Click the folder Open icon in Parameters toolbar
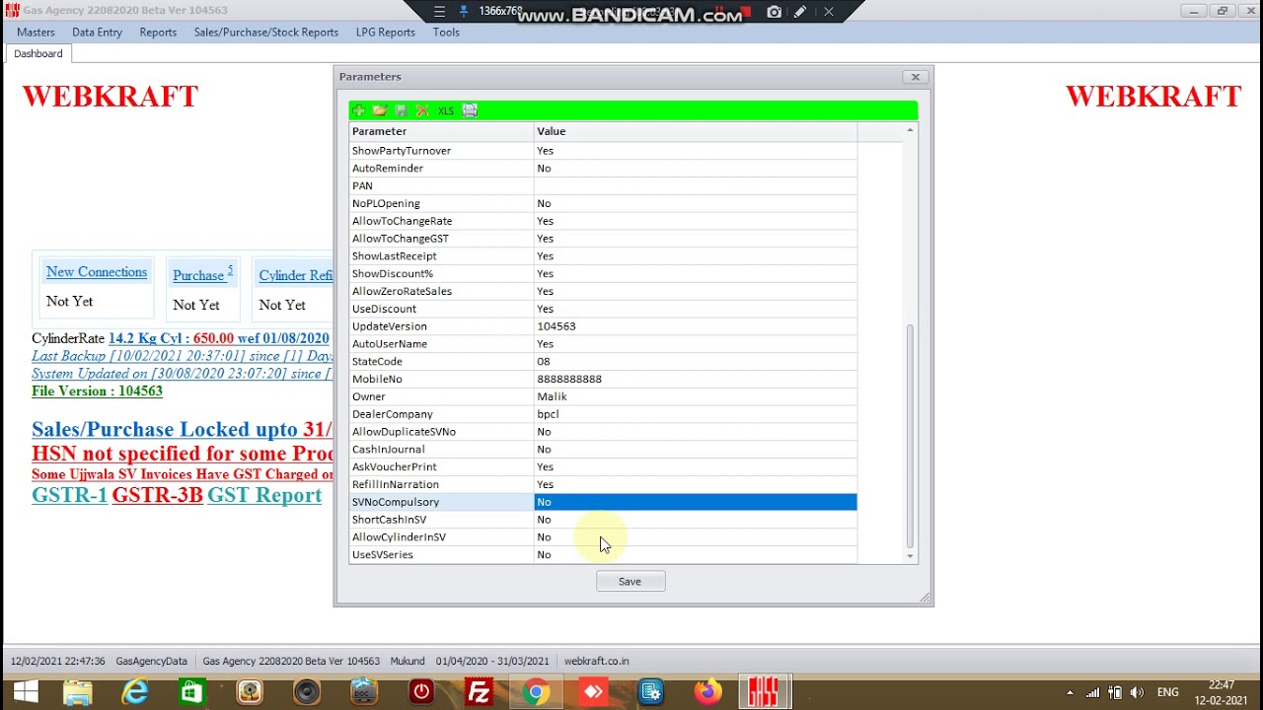Image resolution: width=1263 pixels, height=710 pixels. tap(379, 110)
